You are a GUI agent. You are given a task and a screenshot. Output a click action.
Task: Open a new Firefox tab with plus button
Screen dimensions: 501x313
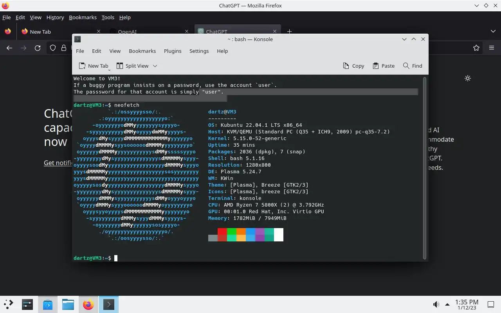point(289,31)
